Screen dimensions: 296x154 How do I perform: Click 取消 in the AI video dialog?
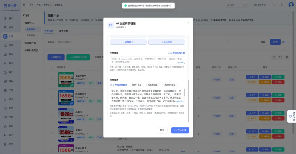click(162, 130)
